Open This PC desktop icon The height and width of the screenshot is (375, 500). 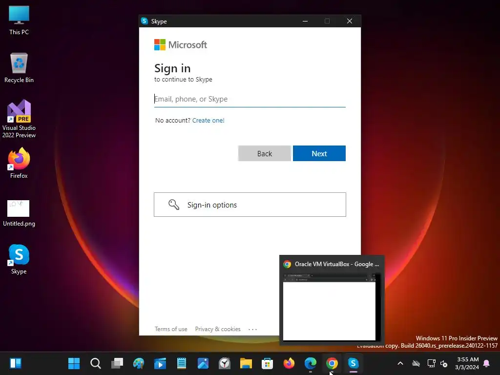pos(19,21)
